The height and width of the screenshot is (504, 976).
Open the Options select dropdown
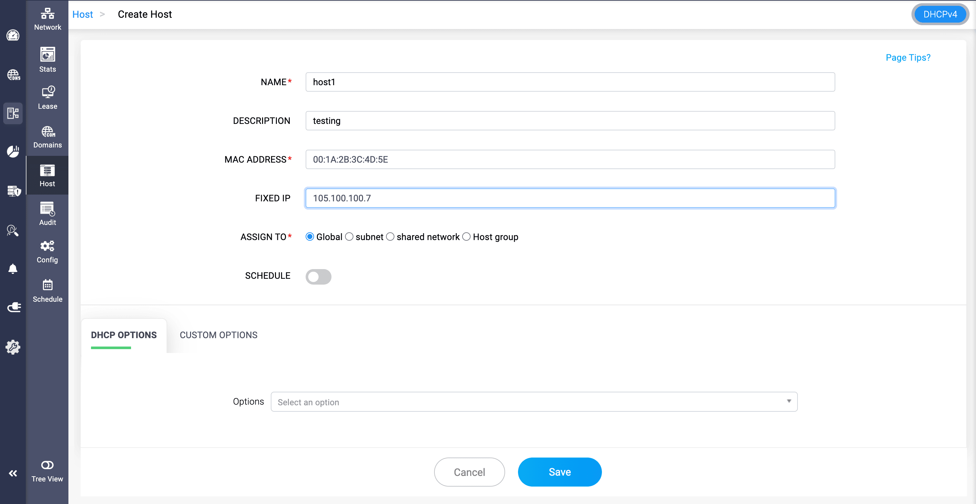pos(534,402)
